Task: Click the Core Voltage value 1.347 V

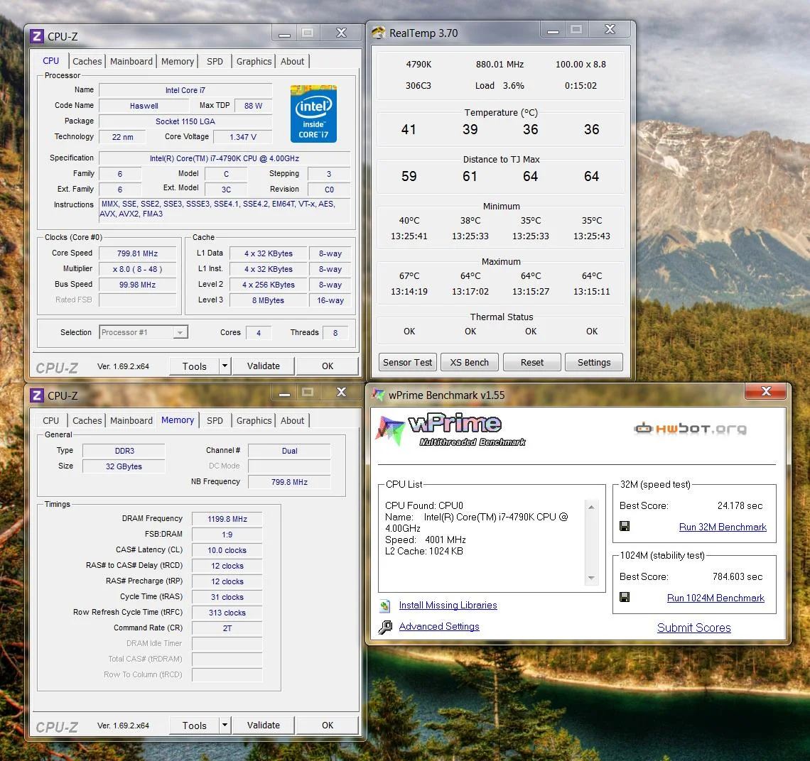Action: pos(243,137)
